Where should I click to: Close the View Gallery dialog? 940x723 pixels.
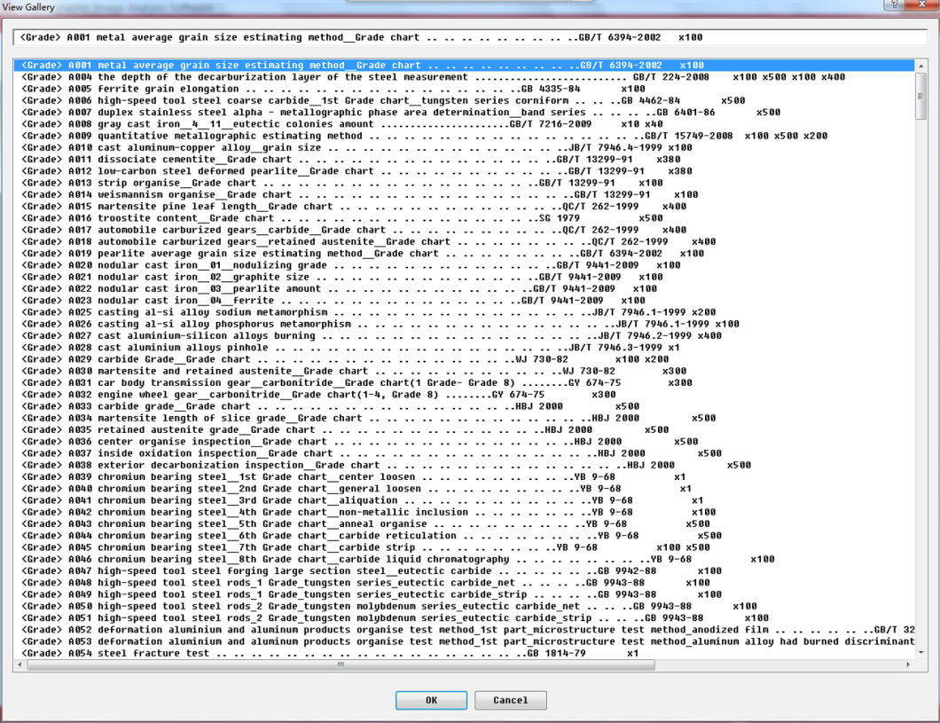point(922,5)
